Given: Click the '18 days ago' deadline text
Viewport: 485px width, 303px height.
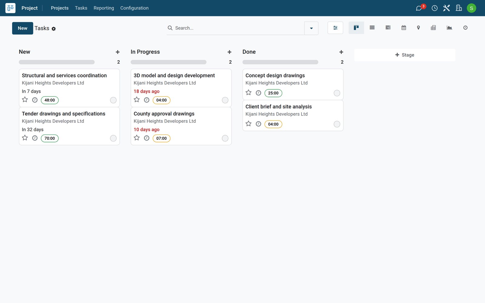Looking at the screenshot, I should [147, 91].
